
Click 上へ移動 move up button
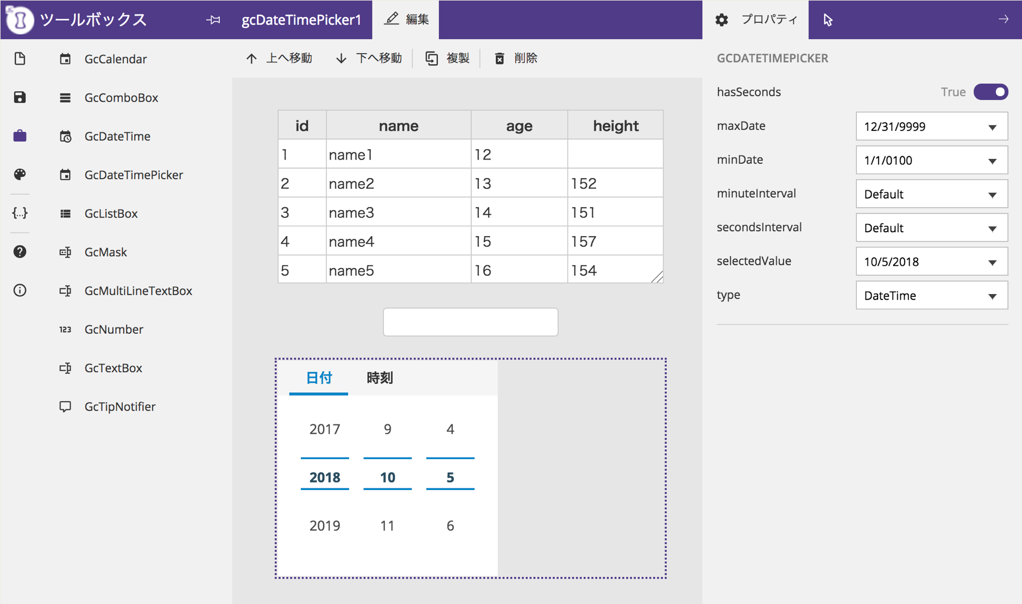pyautogui.click(x=279, y=58)
